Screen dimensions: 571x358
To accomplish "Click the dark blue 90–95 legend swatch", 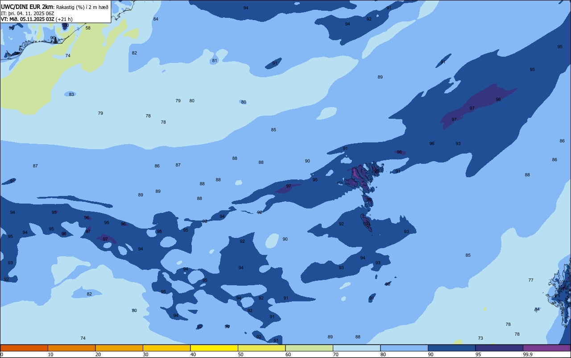I will [451, 348].
